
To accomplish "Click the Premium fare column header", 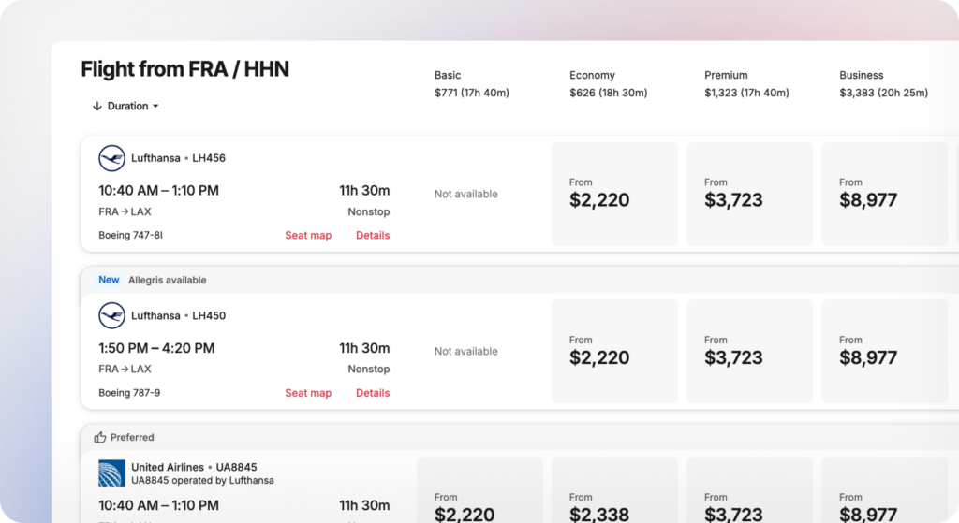I will (x=726, y=75).
